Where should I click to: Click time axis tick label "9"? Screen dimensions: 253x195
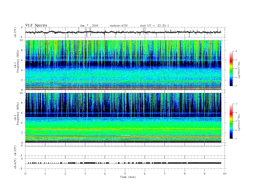coord(204,174)
